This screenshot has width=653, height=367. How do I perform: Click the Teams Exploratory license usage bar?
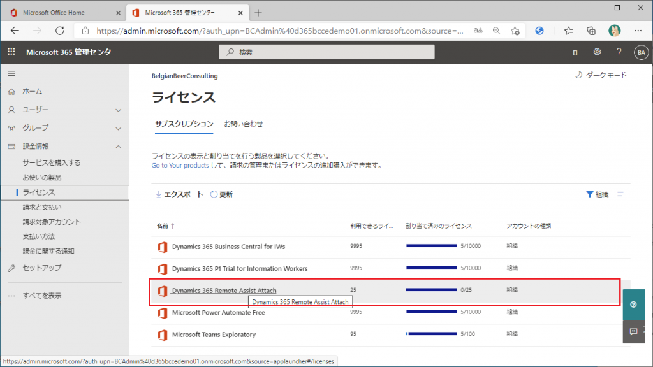[x=431, y=334]
